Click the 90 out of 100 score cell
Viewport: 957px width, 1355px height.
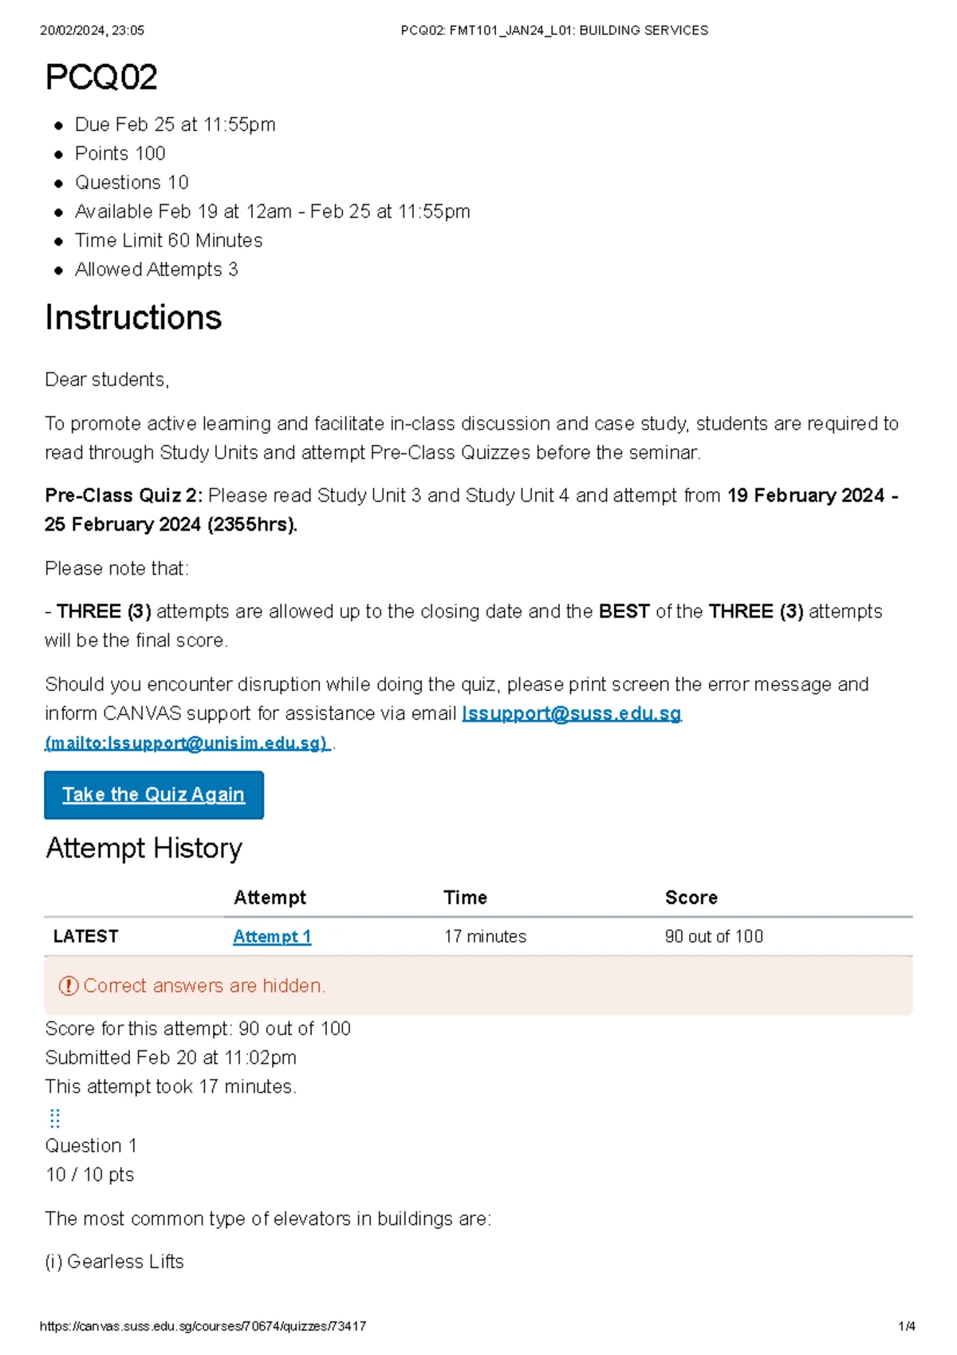click(714, 936)
